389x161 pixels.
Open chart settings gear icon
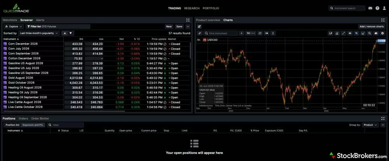click(x=382, y=33)
